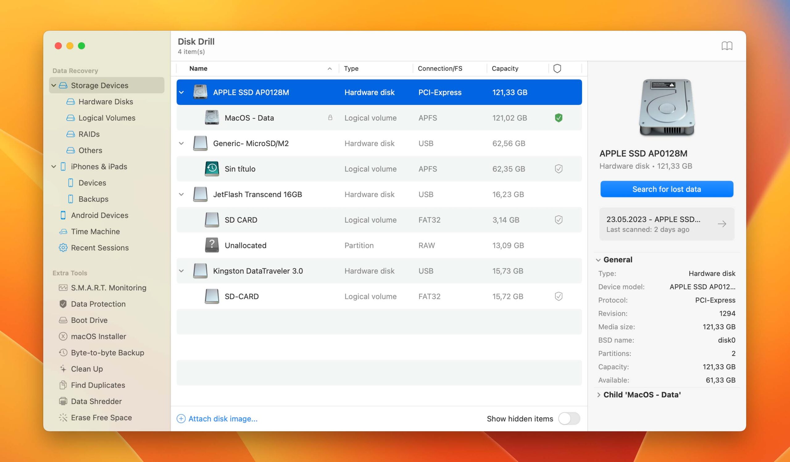The height and width of the screenshot is (462, 790).
Task: Select the last scan result entry
Action: click(666, 223)
